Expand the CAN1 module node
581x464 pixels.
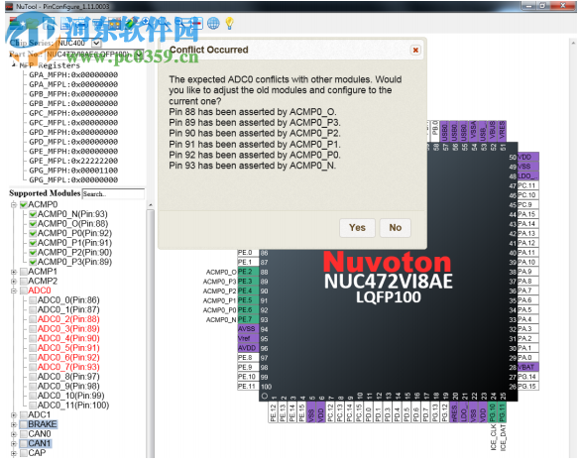(x=14, y=444)
